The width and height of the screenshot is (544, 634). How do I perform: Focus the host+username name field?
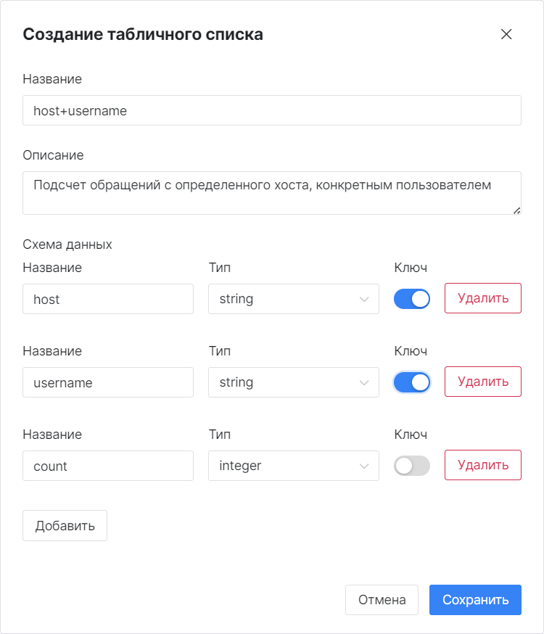271,110
